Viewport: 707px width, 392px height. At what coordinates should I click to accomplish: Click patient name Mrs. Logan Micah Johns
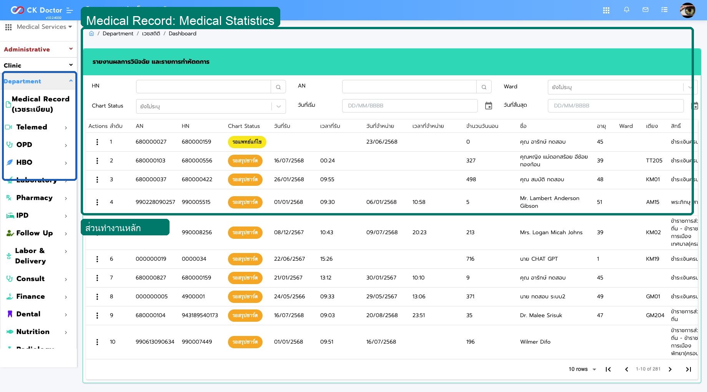(x=551, y=233)
